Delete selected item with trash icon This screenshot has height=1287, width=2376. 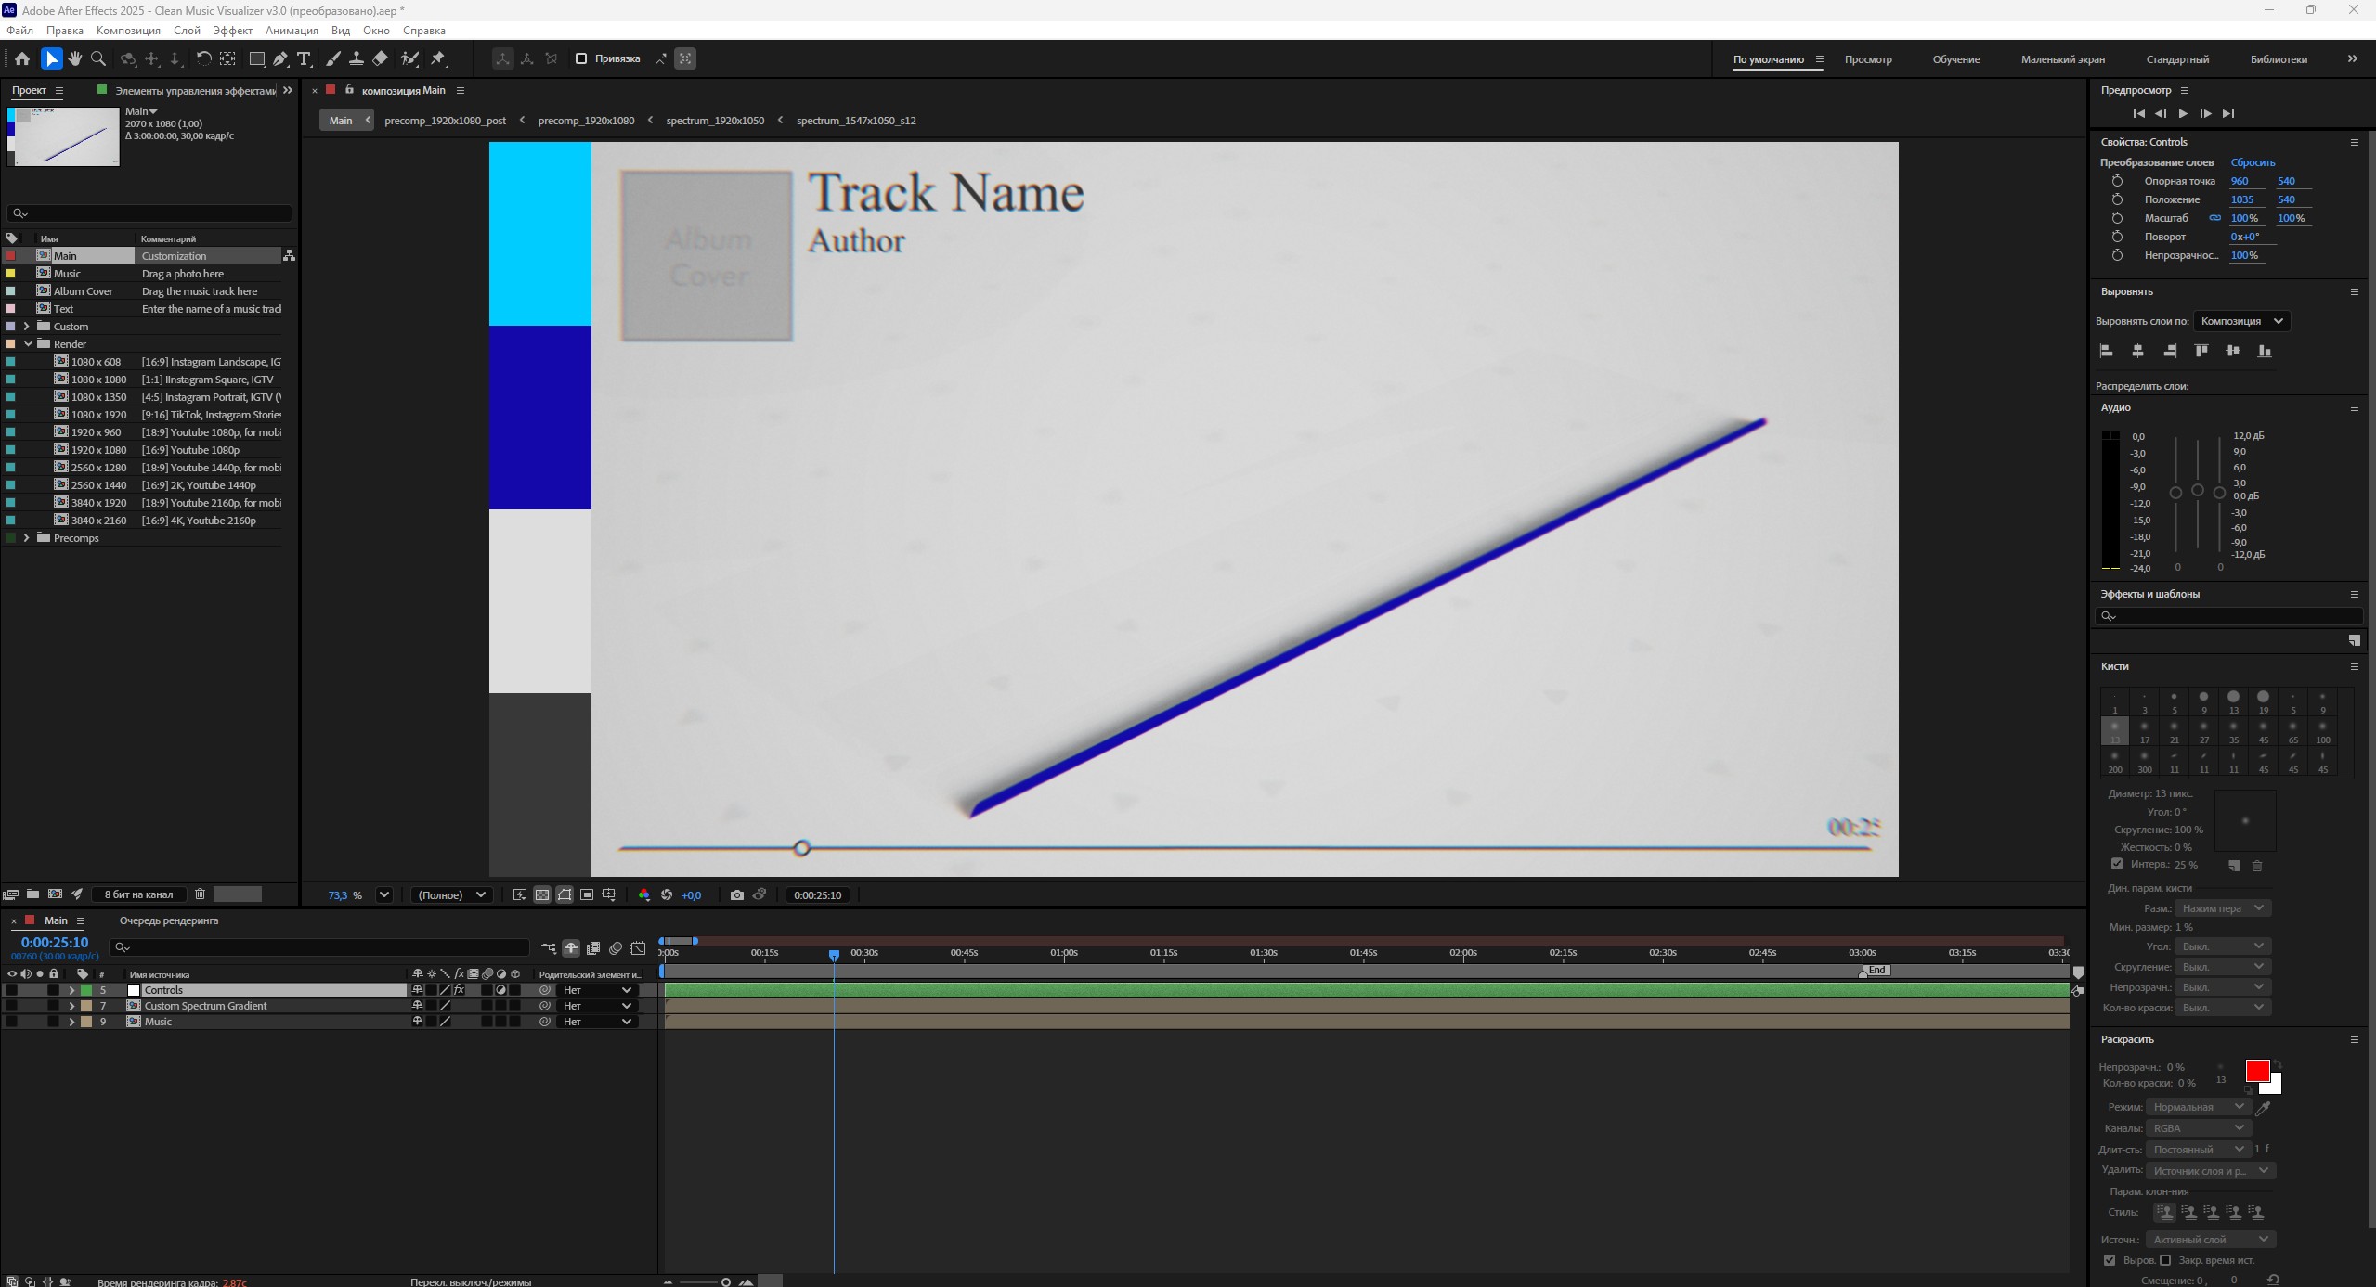coord(200,894)
